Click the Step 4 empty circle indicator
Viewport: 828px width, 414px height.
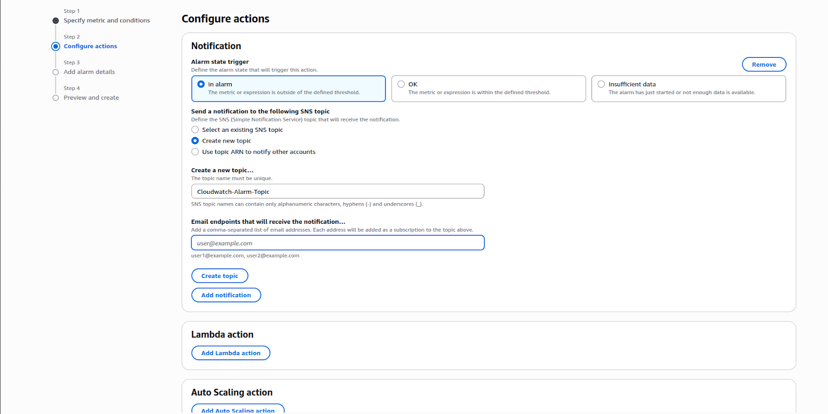click(56, 98)
